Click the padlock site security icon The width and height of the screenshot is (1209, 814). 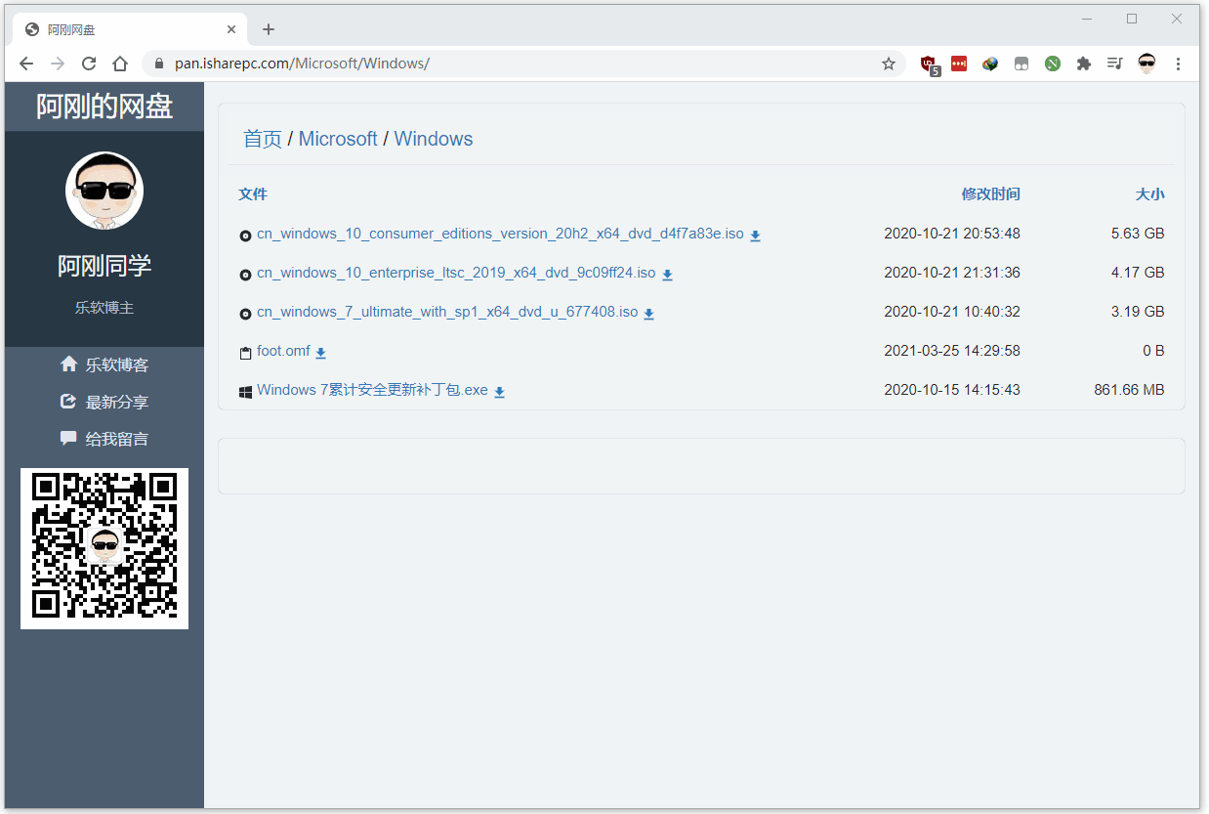click(159, 64)
